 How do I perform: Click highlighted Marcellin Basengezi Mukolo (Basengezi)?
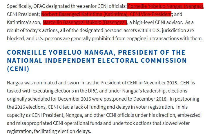tap(85, 22)
